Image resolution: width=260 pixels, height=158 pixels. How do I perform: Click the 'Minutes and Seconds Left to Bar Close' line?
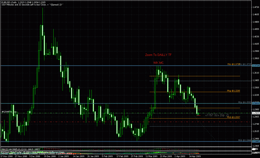(x=32, y=5)
